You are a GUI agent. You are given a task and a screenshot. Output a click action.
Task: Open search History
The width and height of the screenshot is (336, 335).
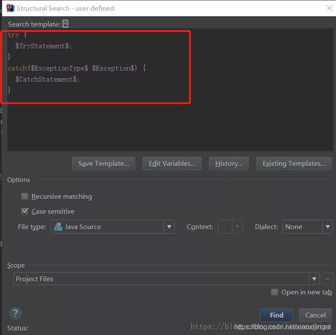pos(229,163)
